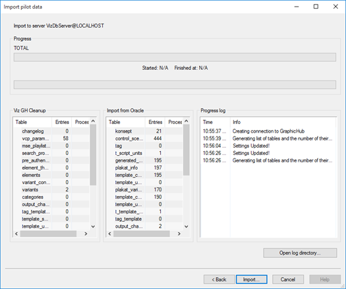Click right arrow of Viz GH Cleanup horizontal scrollbar
Screen dimensions: 346x289
point(86,234)
